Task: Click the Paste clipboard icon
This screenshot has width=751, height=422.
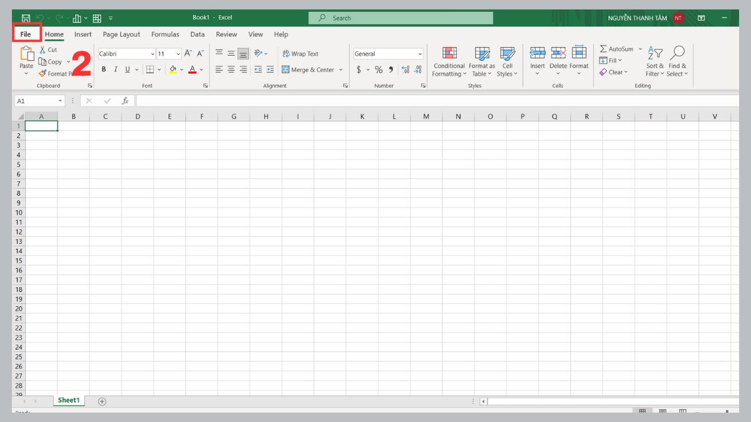Action: click(x=26, y=54)
